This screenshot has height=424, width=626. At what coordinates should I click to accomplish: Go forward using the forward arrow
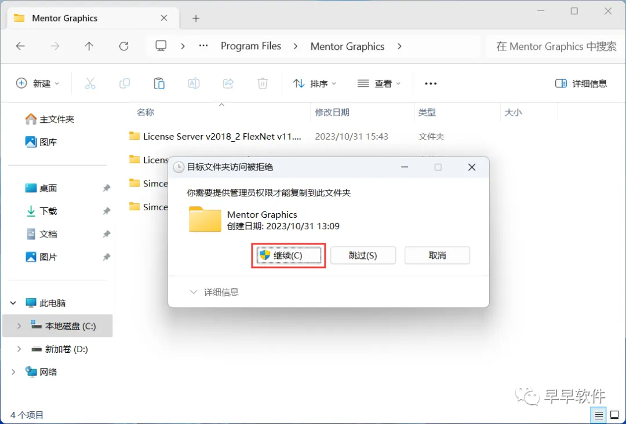pos(54,46)
